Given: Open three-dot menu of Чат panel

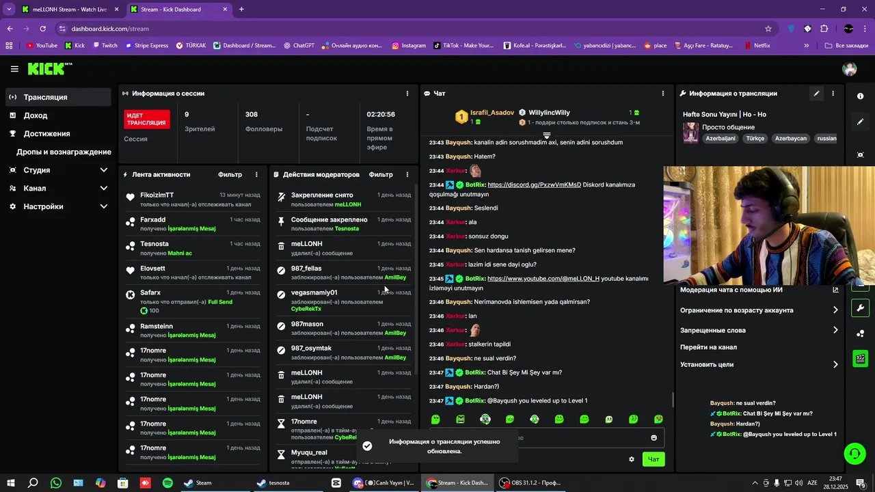Looking at the screenshot, I should click(x=662, y=94).
